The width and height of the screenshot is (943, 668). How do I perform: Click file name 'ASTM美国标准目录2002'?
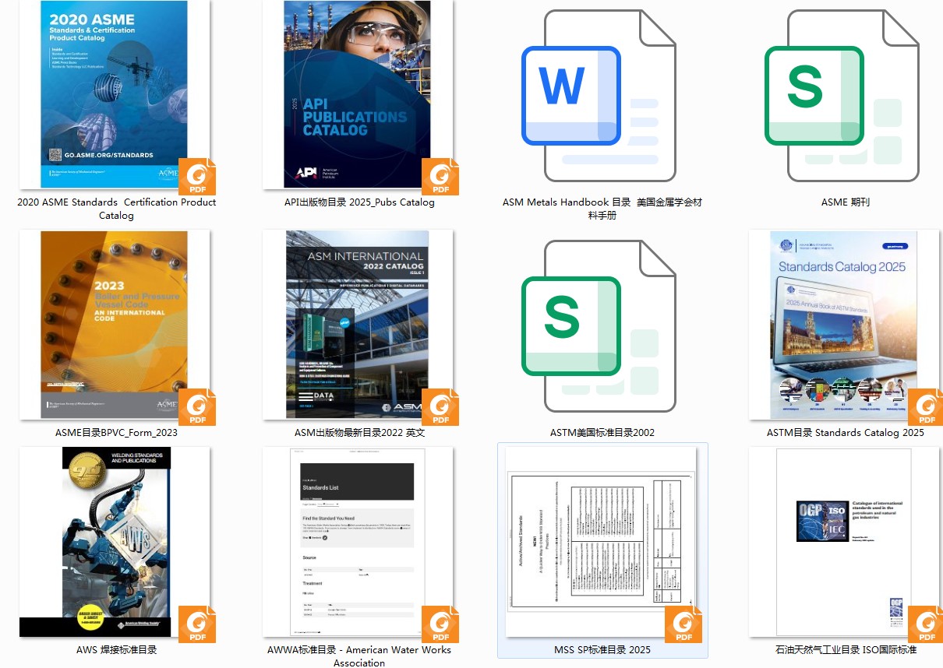pyautogui.click(x=602, y=433)
